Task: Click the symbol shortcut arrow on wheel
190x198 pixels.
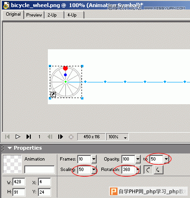Action: (x=53, y=94)
